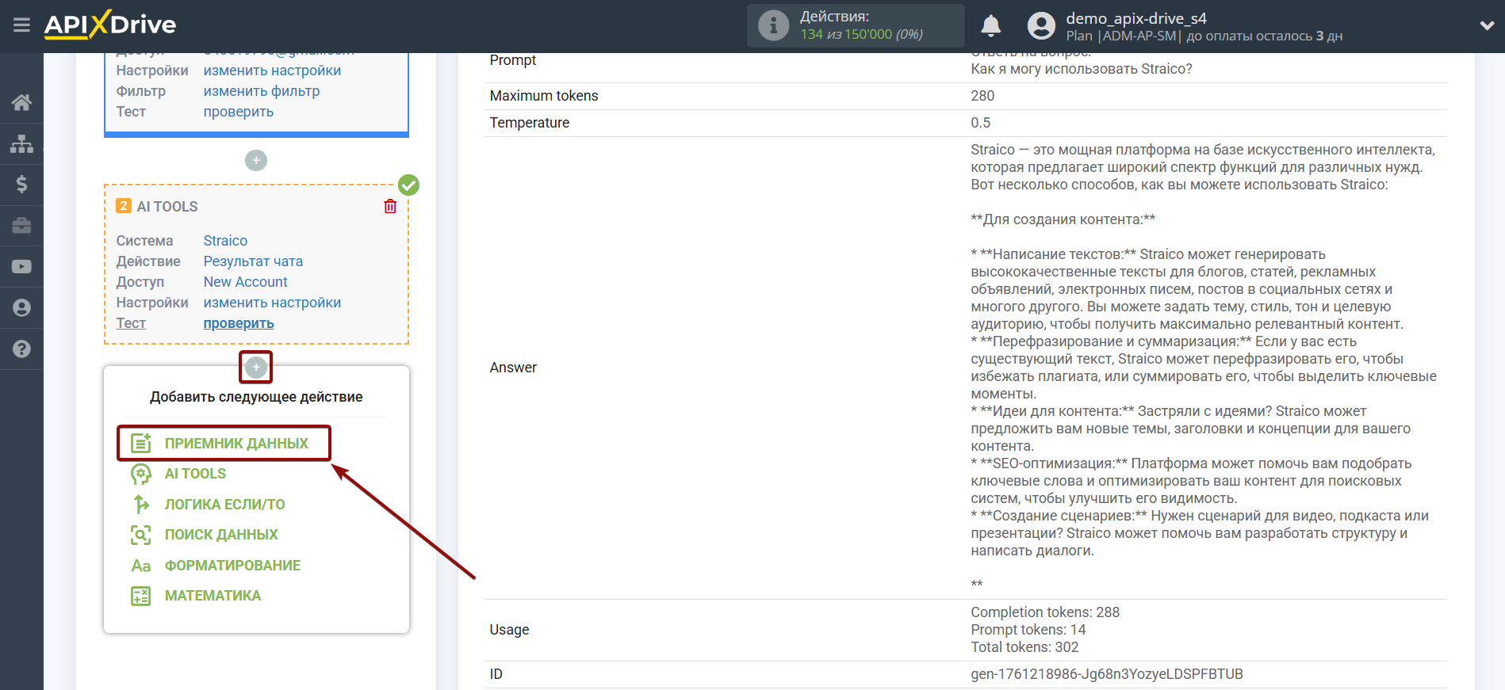Click the МАТЕМАТИКА calculator icon

click(141, 596)
